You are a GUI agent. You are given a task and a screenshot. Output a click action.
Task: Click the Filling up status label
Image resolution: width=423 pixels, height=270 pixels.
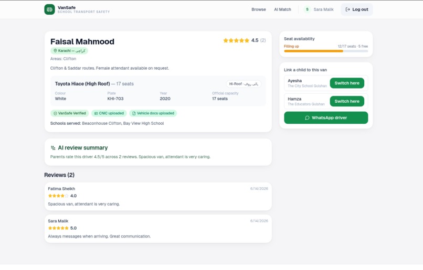291,46
